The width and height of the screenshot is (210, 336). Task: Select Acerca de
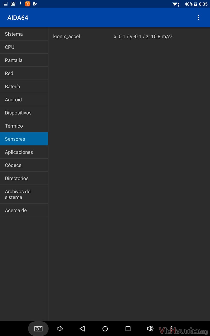pos(24,210)
